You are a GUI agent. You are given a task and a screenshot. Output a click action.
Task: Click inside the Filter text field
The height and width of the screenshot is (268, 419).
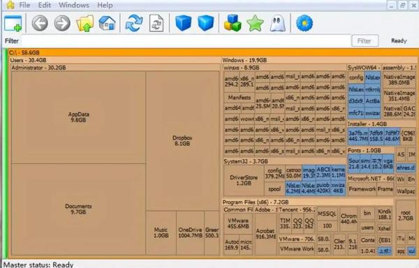pos(186,41)
